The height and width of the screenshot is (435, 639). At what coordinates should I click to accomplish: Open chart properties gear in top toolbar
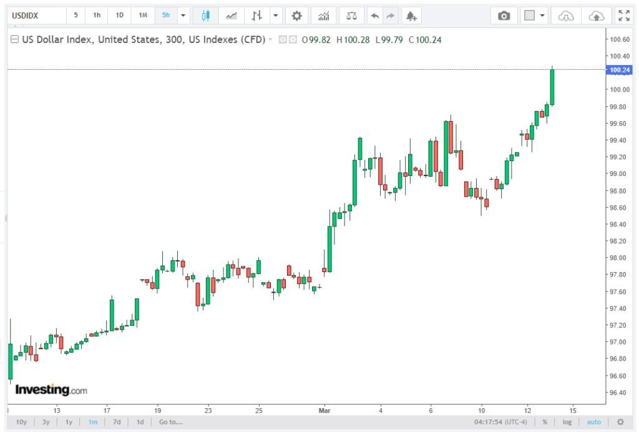(x=296, y=16)
